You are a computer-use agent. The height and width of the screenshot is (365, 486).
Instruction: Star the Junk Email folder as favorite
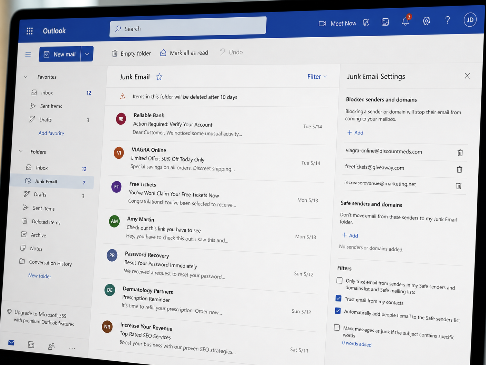coord(159,77)
